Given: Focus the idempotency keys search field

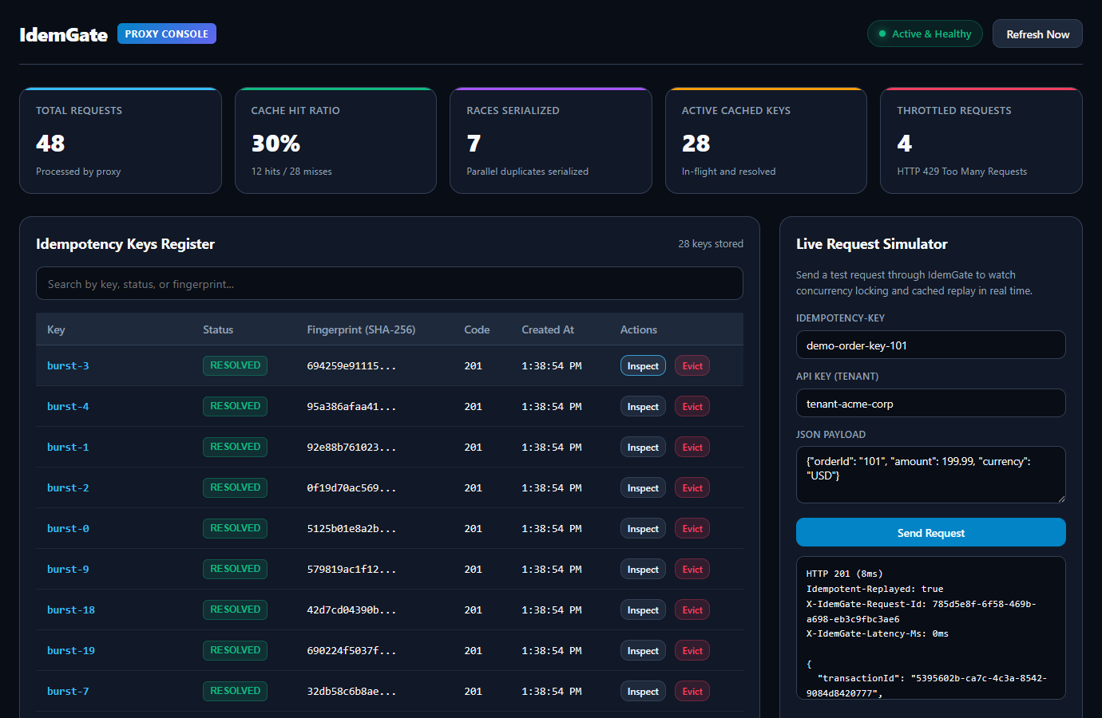Looking at the screenshot, I should (390, 283).
